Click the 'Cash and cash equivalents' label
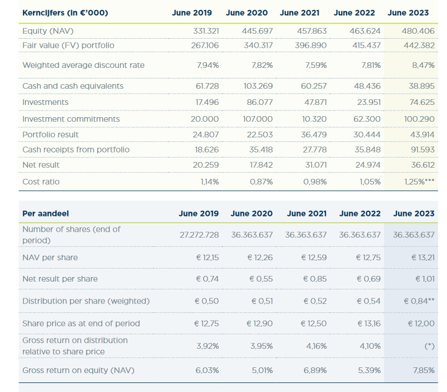 click(73, 86)
